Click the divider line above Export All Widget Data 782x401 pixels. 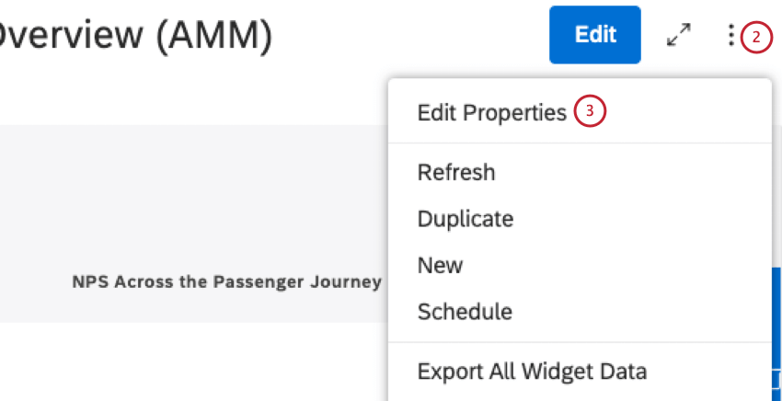click(580, 342)
